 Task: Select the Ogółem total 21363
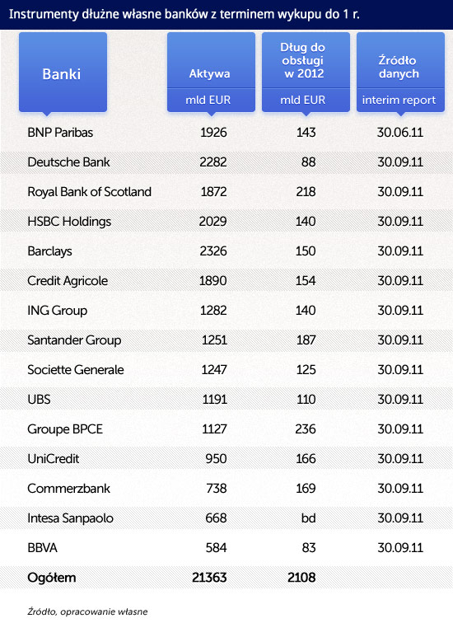coord(209,578)
